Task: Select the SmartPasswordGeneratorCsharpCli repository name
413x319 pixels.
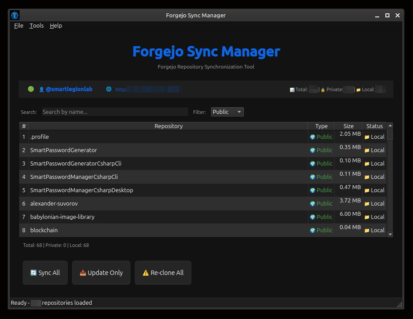Action: point(76,164)
